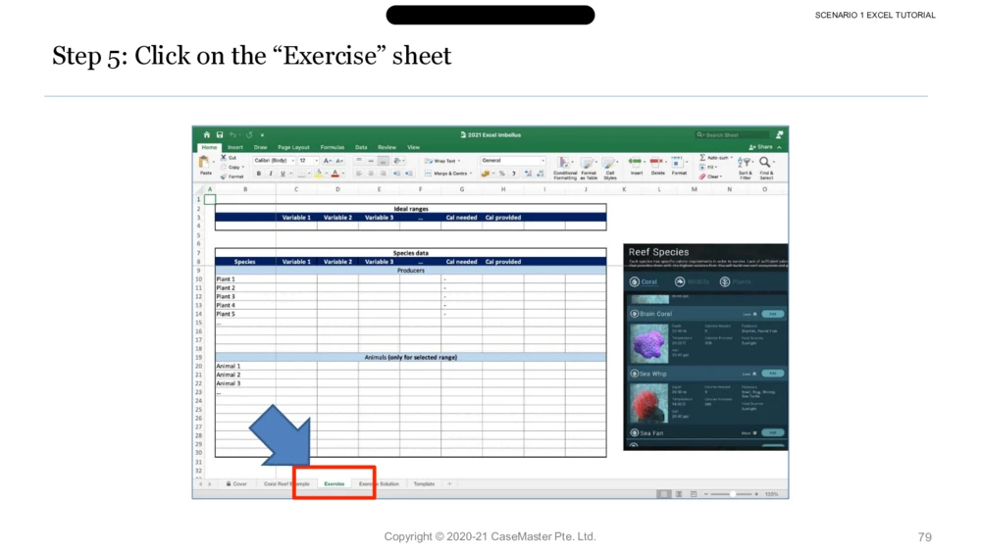The width and height of the screenshot is (981, 553).
Task: Click Add button for Brain Coral
Action: (773, 314)
